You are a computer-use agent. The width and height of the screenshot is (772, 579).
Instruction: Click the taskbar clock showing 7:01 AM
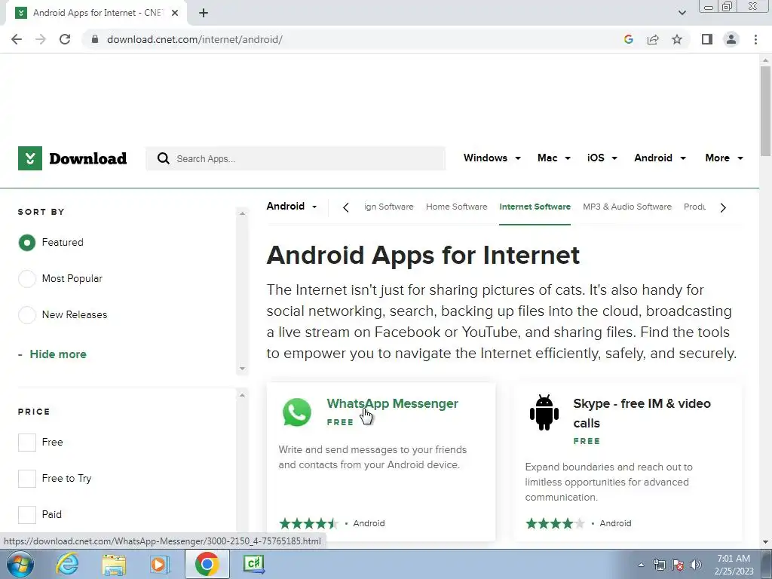[734, 565]
